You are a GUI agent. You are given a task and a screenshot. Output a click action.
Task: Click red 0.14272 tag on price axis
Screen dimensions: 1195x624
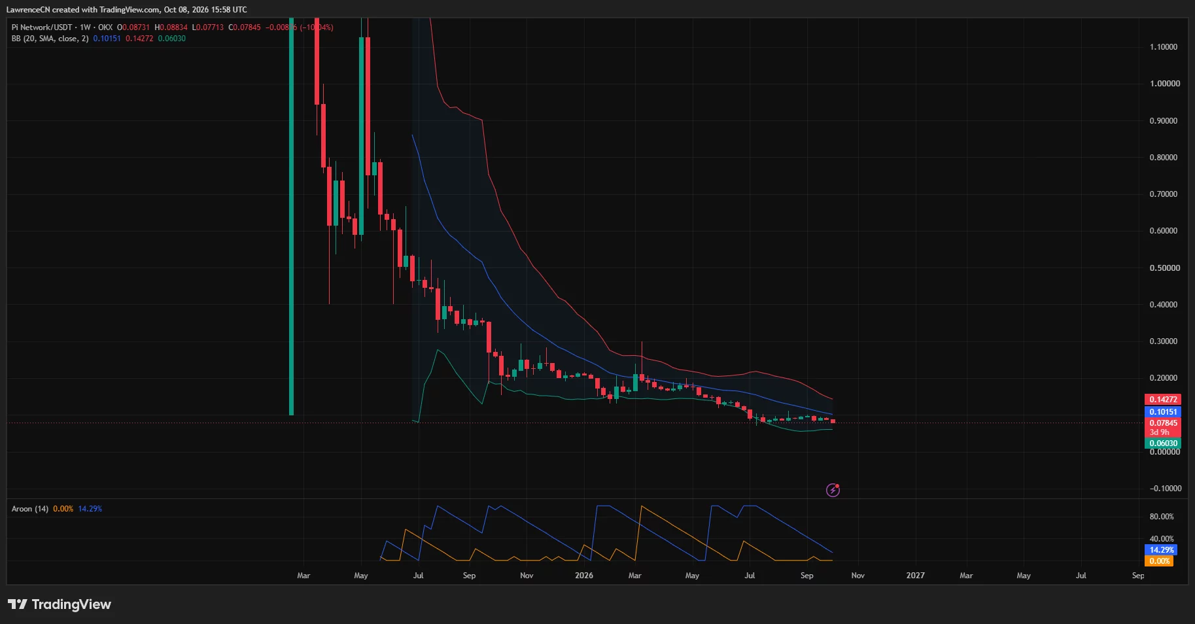click(1163, 400)
